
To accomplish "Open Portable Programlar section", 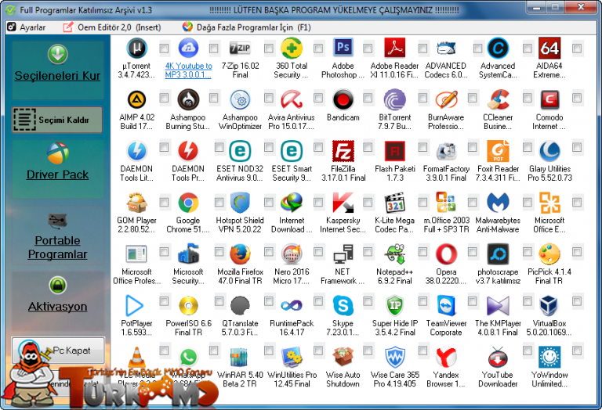I will 57,236.
